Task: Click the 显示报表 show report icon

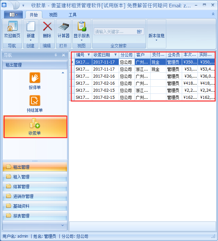Action: (x=81, y=26)
